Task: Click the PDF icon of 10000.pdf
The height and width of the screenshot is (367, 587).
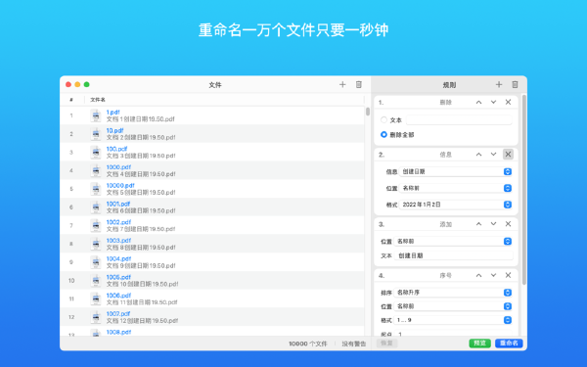Action: [96, 189]
